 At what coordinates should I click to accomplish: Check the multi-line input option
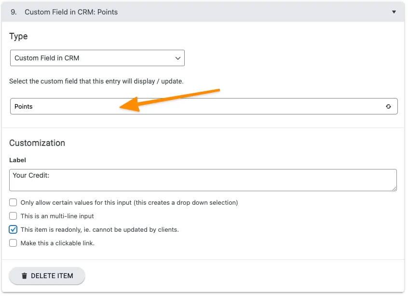coord(13,216)
